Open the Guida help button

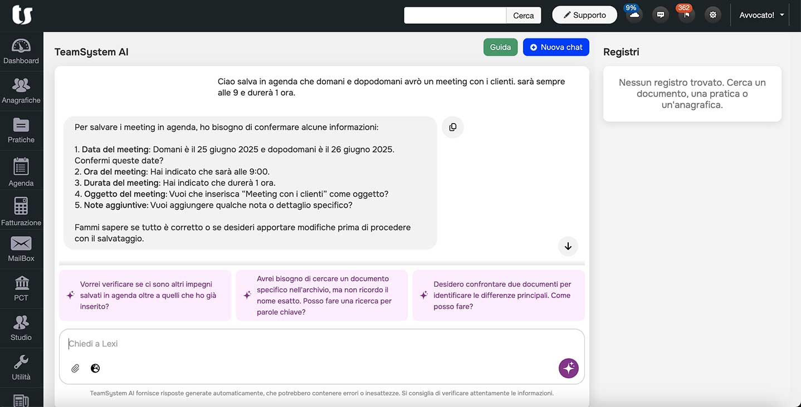(x=500, y=47)
